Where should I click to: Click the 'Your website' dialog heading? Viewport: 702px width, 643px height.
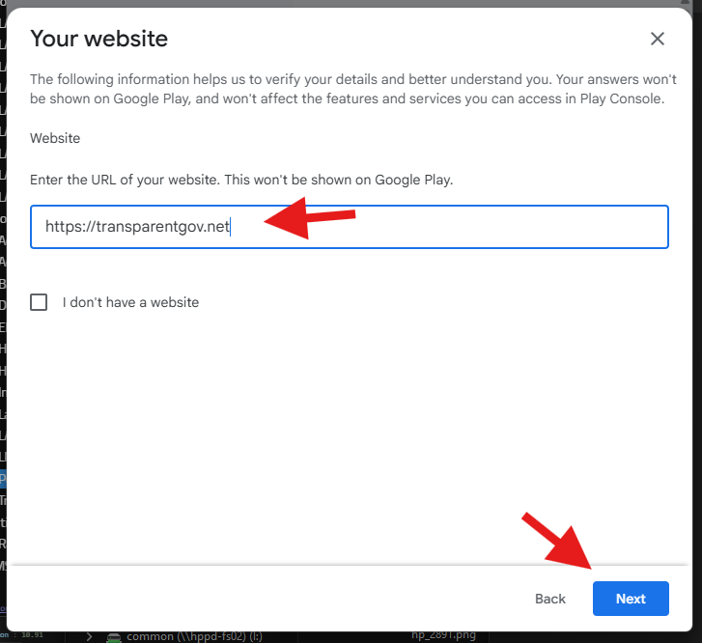pos(99,39)
